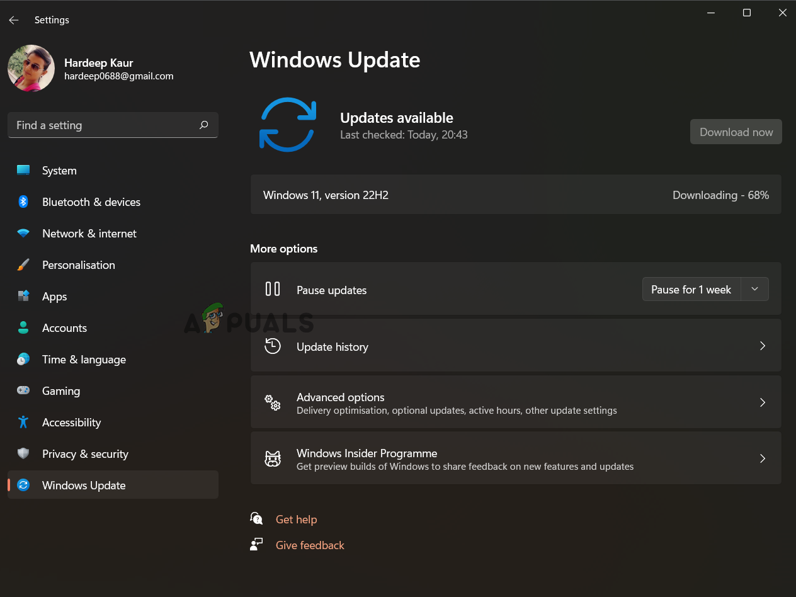
Task: Maximize the Settings window
Action: (747, 13)
